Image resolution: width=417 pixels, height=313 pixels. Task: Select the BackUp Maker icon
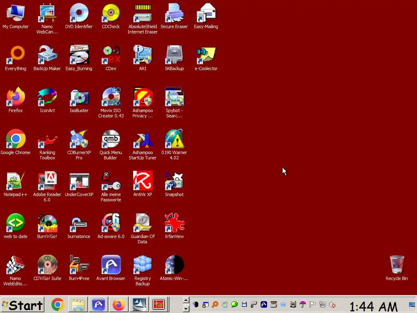pos(47,58)
